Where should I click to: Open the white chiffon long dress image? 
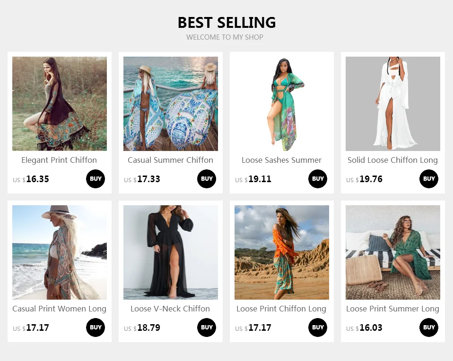pos(393,103)
